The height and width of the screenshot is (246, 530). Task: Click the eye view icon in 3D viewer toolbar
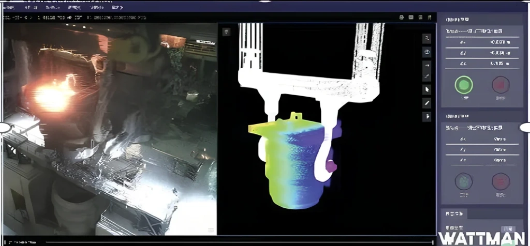coord(427,52)
